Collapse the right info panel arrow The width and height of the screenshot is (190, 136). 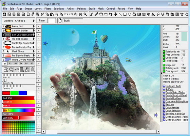pyautogui.click(x=161, y=73)
